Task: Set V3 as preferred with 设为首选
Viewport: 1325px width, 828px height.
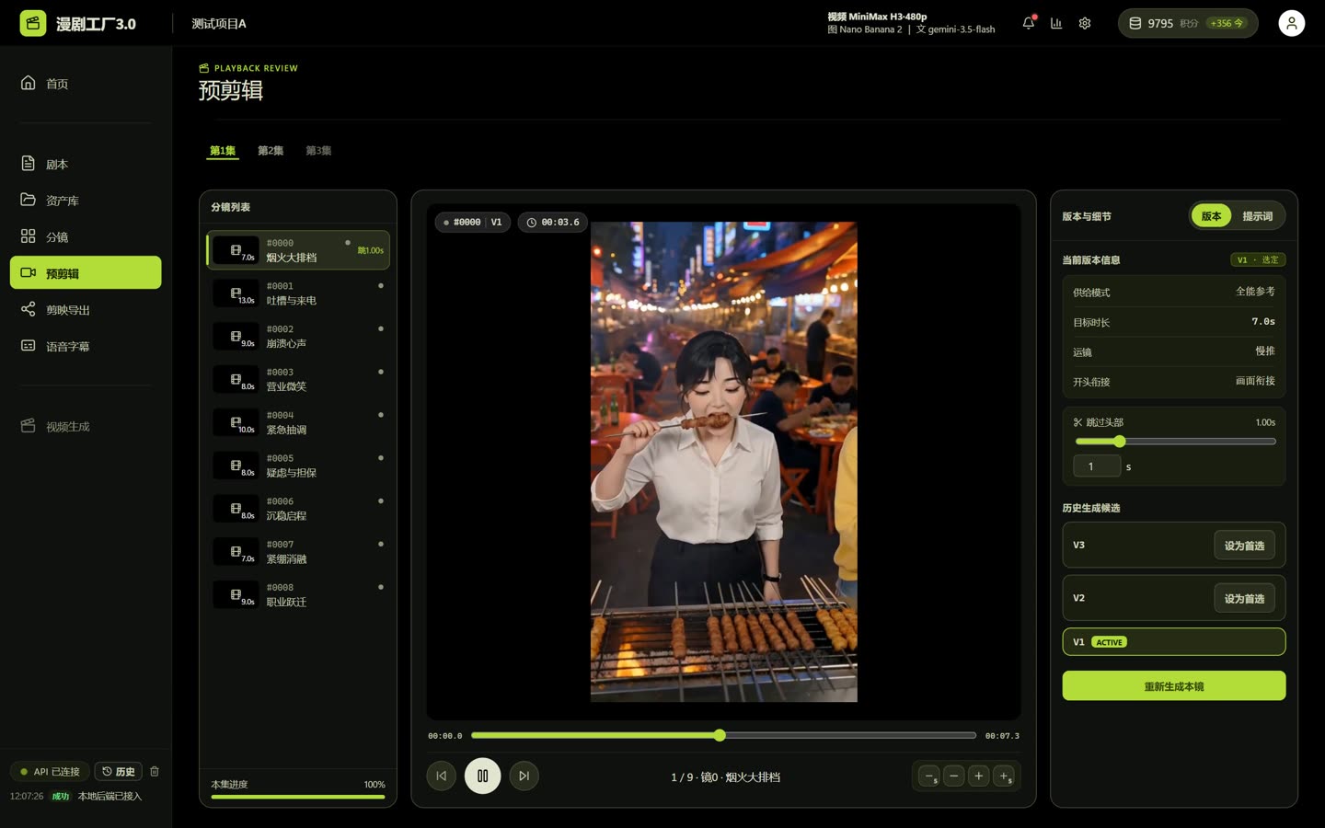Action: [x=1244, y=546]
